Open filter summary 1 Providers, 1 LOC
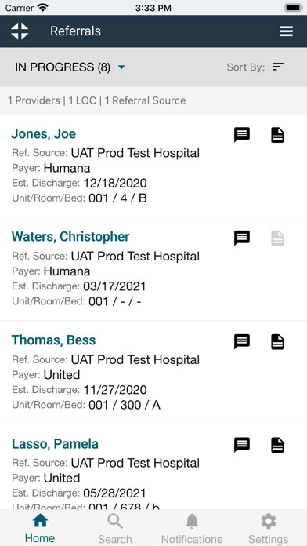This screenshot has height=546, width=307. point(96,100)
